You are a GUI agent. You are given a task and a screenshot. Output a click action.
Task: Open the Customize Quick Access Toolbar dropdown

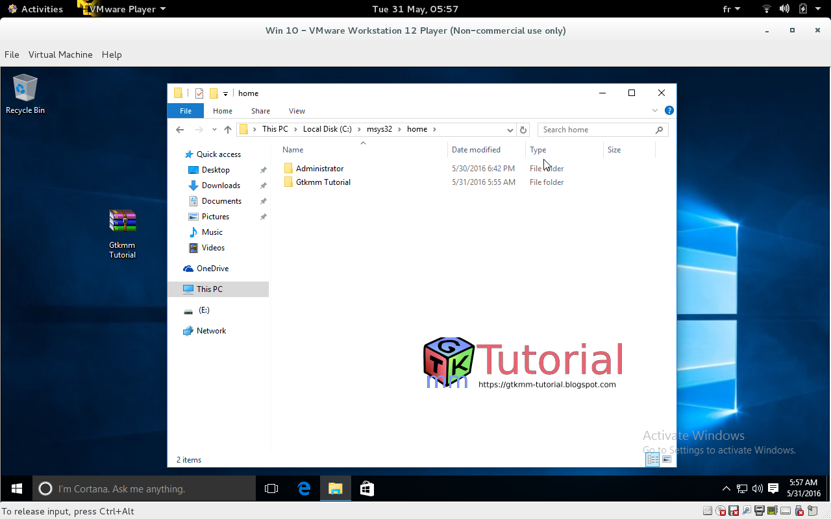(225, 94)
